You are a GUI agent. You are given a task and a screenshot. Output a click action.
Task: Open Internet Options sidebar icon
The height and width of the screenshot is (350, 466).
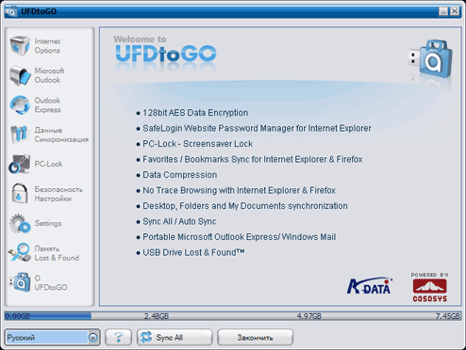[x=20, y=46]
